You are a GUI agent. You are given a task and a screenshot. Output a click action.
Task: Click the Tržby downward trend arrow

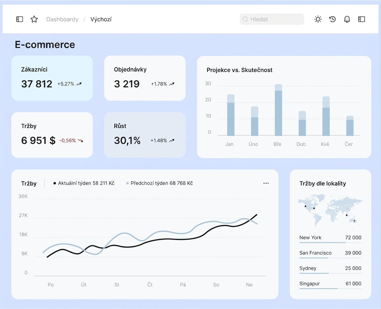click(x=81, y=141)
